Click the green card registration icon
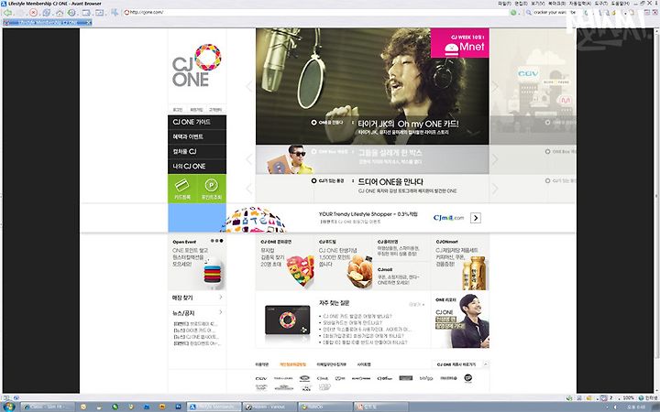 [182, 189]
